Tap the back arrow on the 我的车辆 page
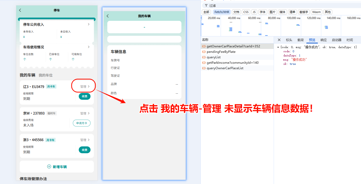Screen dimensions: 361x184 [x=107, y=16]
